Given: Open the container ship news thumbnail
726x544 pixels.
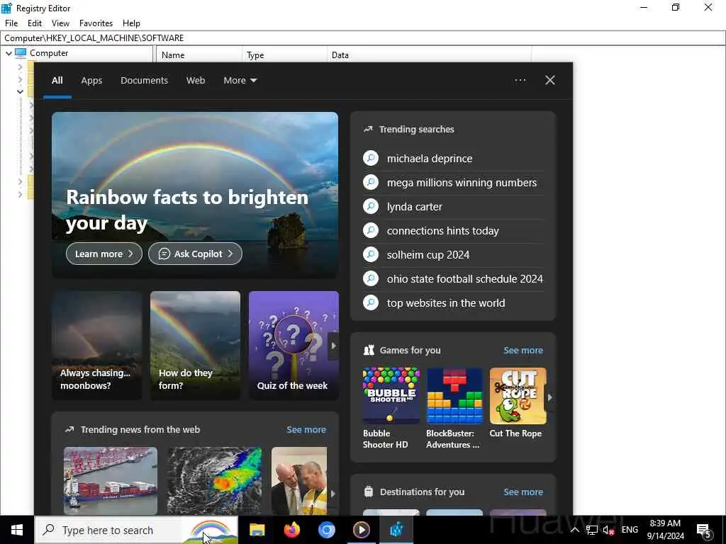Looking at the screenshot, I should 110,481.
